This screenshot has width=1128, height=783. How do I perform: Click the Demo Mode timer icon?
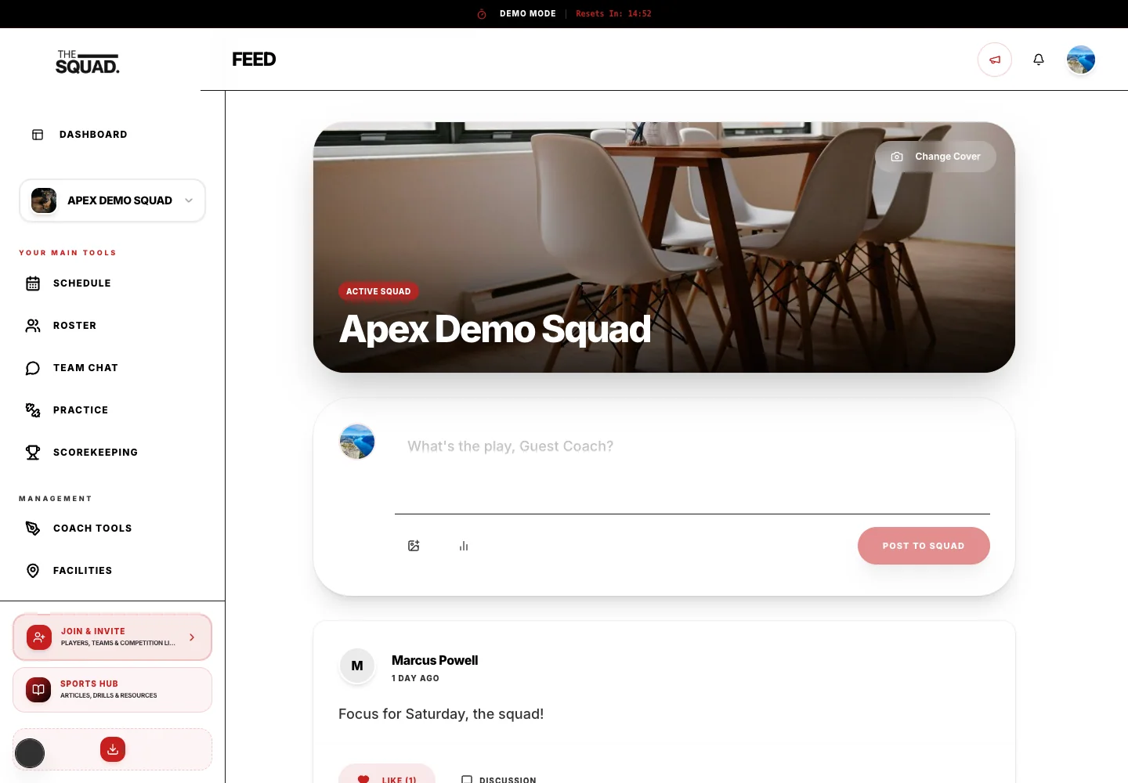(x=482, y=14)
